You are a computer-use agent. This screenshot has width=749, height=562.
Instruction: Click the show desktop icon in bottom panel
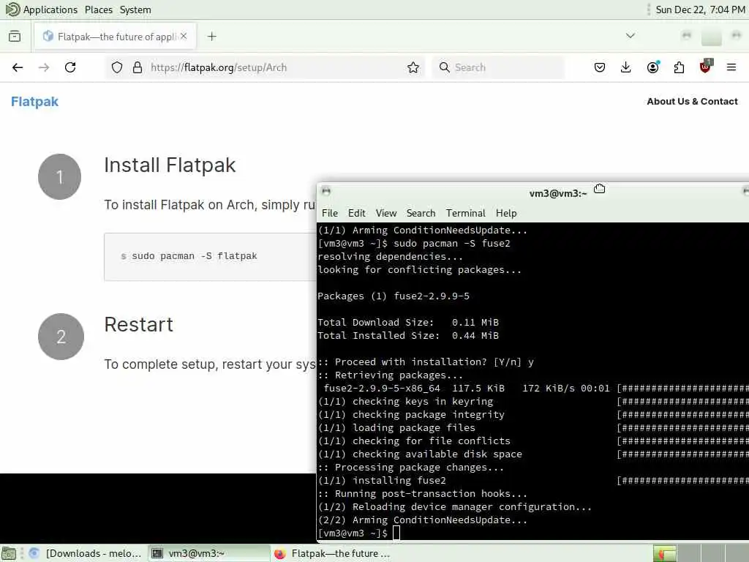(8, 553)
